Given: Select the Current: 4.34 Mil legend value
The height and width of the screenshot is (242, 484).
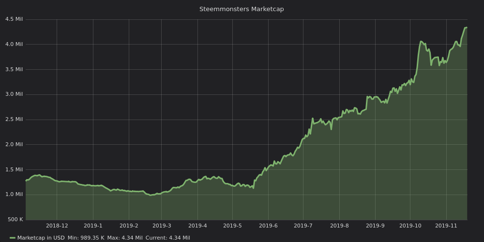Looking at the screenshot, I should pyautogui.click(x=167, y=238).
